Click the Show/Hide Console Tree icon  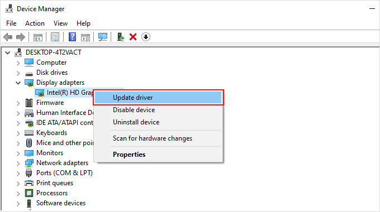coord(38,37)
